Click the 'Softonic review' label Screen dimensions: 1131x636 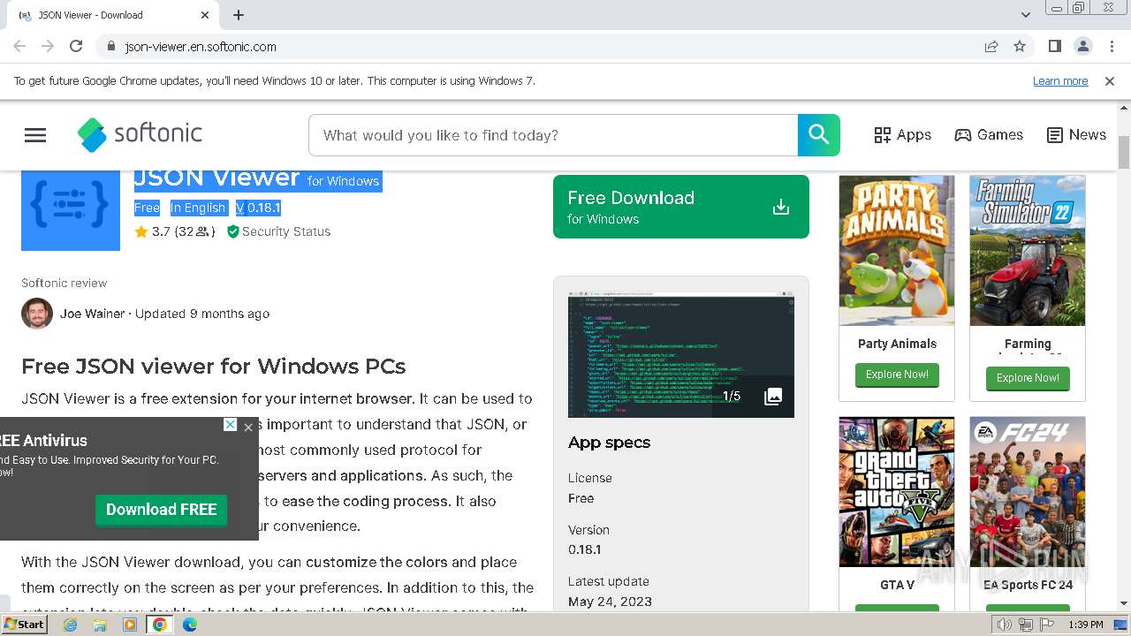65,283
